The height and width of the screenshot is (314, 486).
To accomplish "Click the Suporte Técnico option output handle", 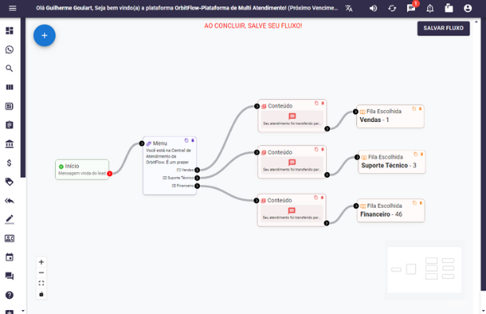I will 197,178.
